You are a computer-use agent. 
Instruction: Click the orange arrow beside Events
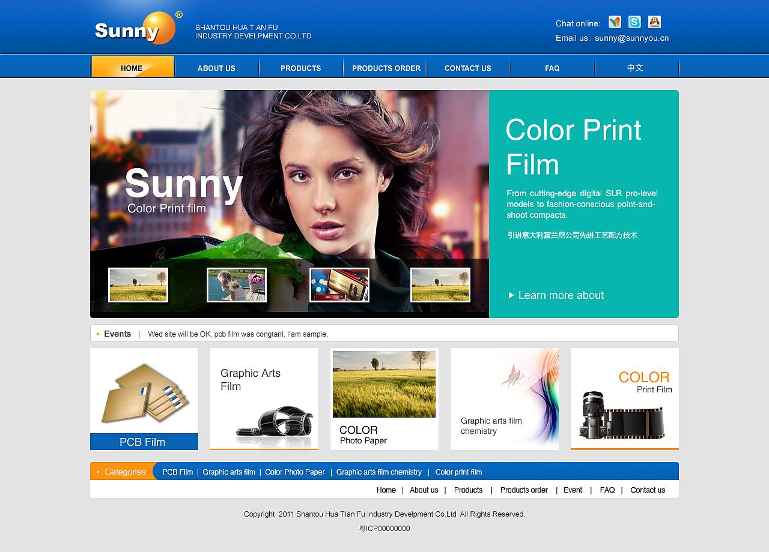99,334
